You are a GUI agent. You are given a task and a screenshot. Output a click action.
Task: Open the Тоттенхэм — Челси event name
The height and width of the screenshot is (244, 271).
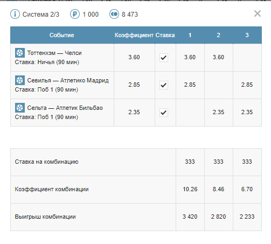click(x=54, y=53)
